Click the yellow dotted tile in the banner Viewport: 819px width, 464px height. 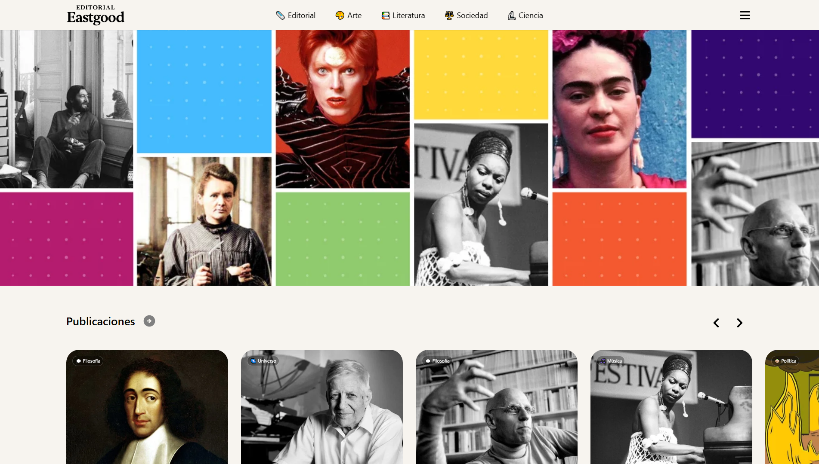[x=481, y=74]
